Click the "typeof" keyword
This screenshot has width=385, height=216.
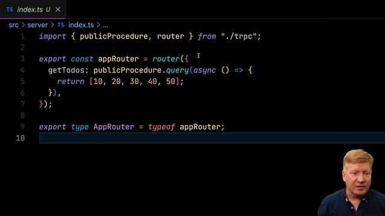click(162, 127)
